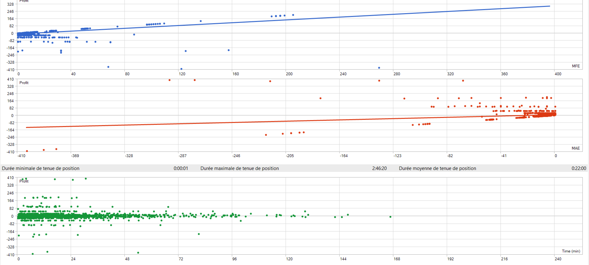Select 'Durée minimale de tenue de position' label
This screenshot has width=589, height=265.
point(41,168)
